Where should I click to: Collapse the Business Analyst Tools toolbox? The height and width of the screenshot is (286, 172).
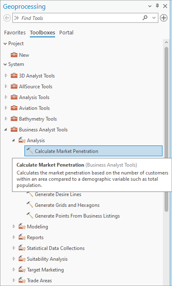6,129
